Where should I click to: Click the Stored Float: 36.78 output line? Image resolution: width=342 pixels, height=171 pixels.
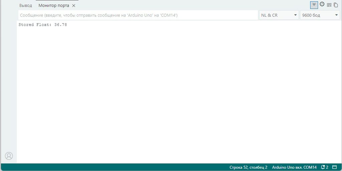click(43, 25)
